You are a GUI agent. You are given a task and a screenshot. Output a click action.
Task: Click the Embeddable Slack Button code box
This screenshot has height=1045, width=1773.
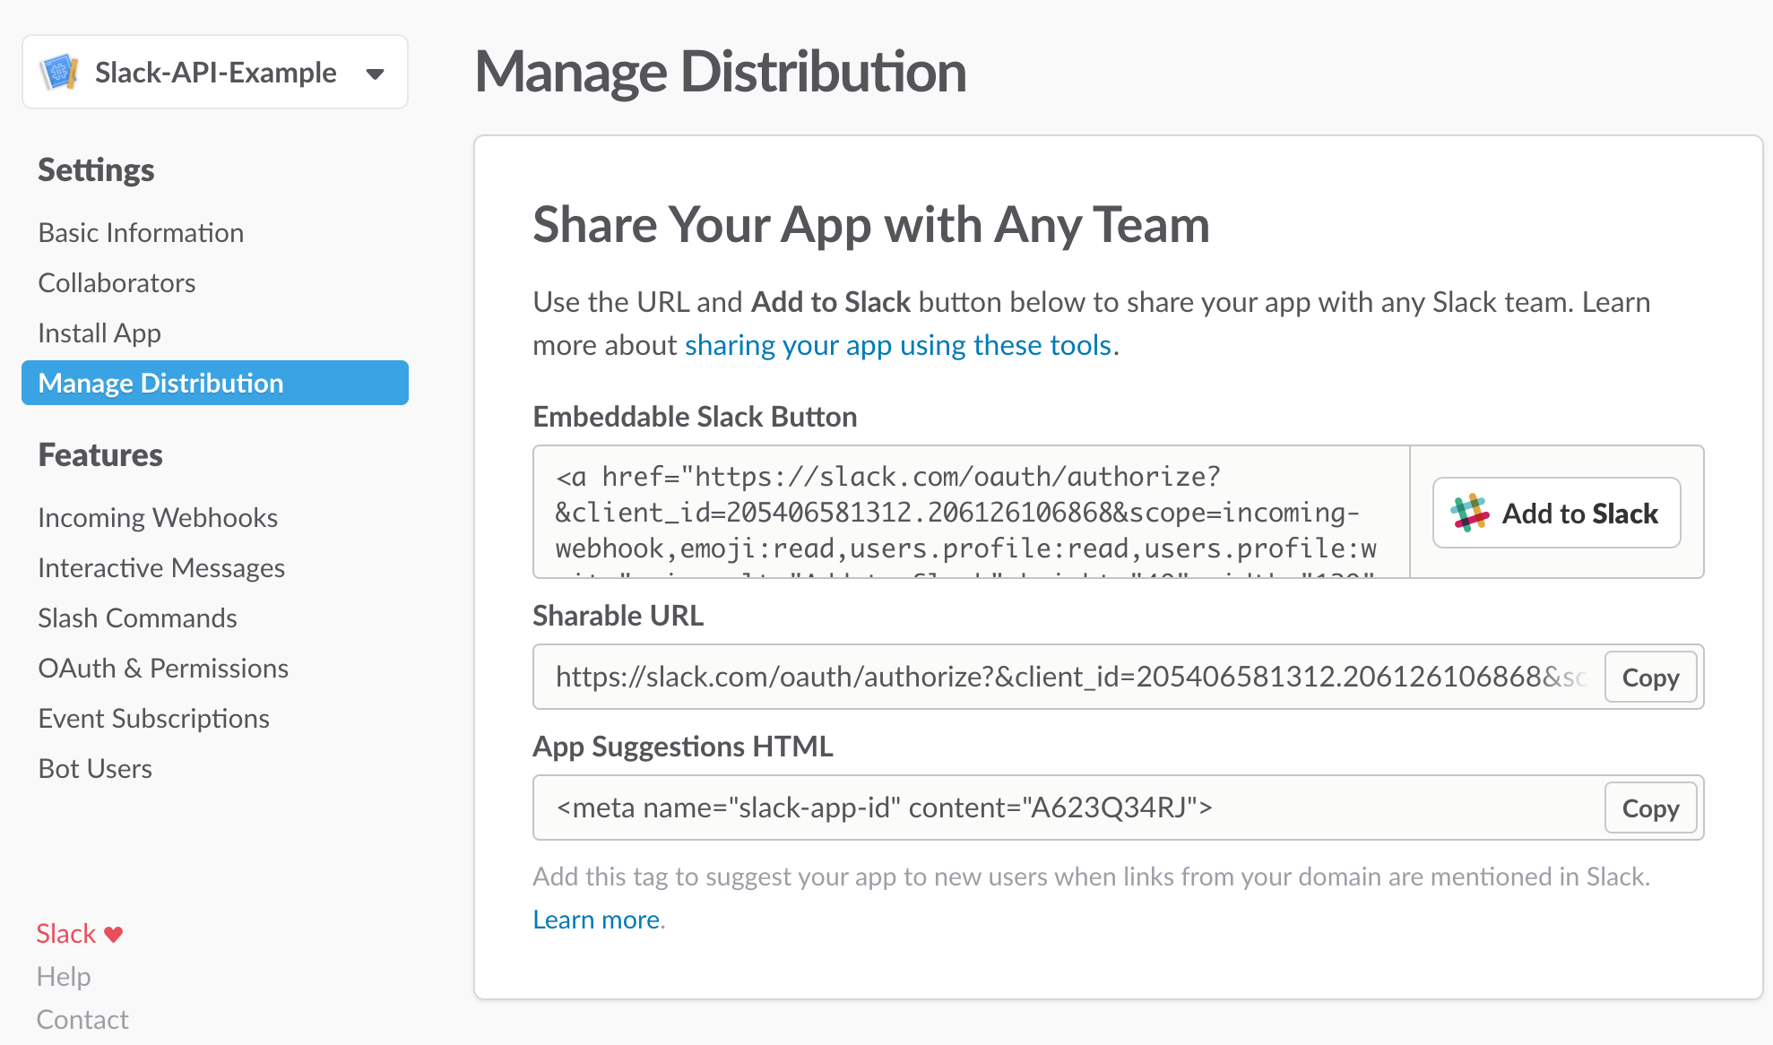click(972, 512)
